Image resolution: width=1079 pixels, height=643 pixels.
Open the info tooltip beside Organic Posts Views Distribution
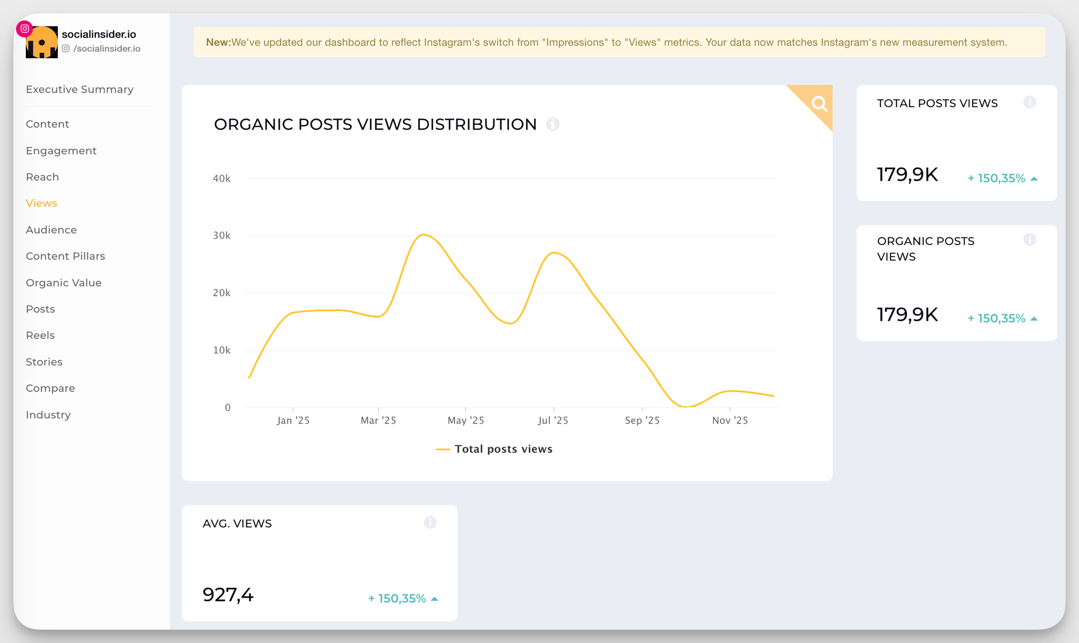click(x=553, y=124)
